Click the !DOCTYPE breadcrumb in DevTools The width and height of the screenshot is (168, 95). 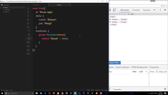click(x=114, y=63)
